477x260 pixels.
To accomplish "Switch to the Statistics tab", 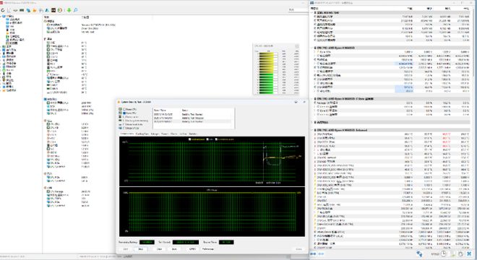I will click(193, 134).
